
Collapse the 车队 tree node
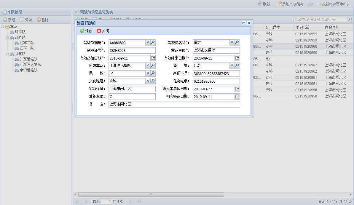point(3,26)
